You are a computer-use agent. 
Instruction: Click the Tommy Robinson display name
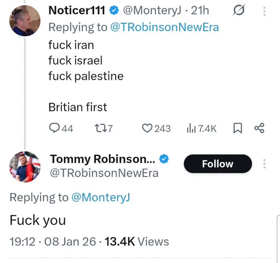103,159
